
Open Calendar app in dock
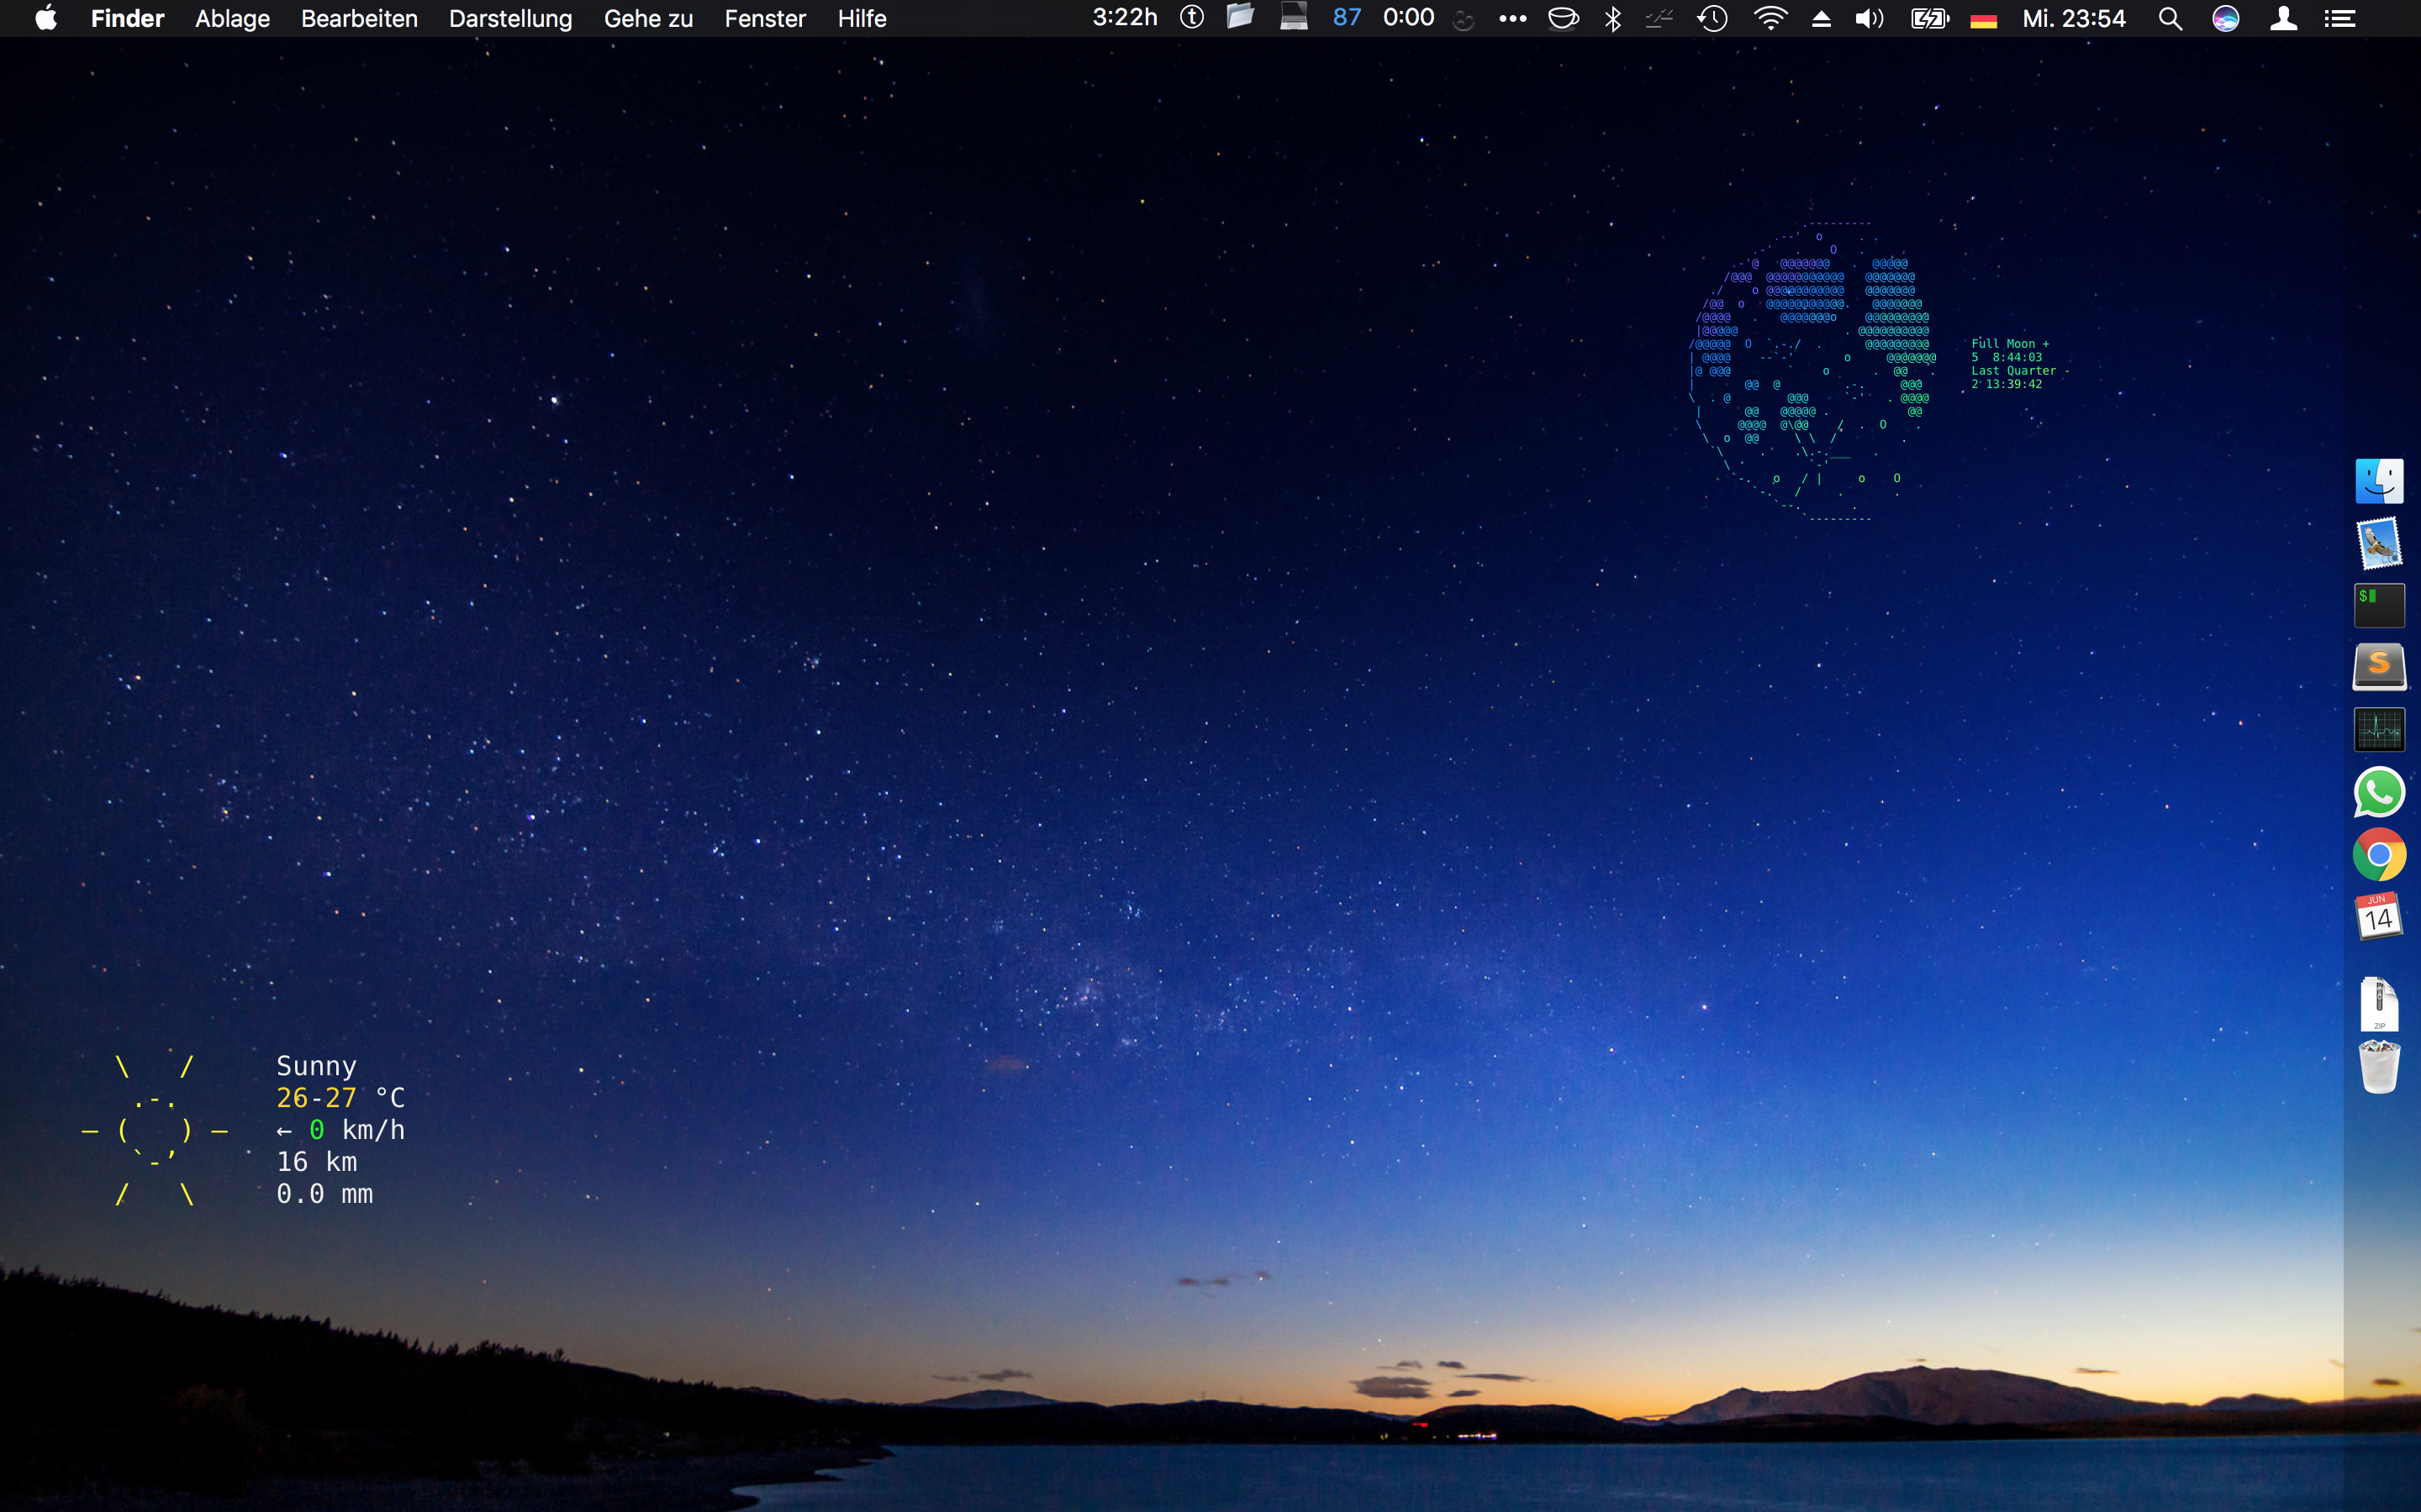pos(2379,916)
